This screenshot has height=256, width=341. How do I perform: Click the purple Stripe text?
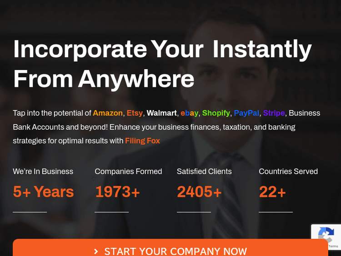[274, 113]
